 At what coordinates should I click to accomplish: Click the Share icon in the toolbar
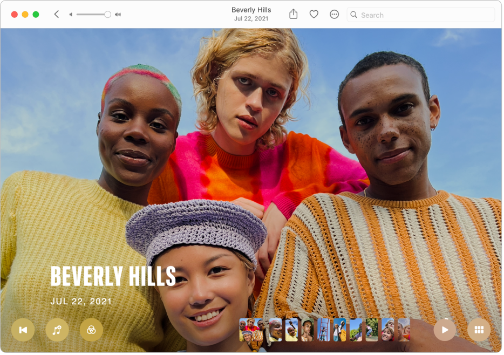point(293,15)
